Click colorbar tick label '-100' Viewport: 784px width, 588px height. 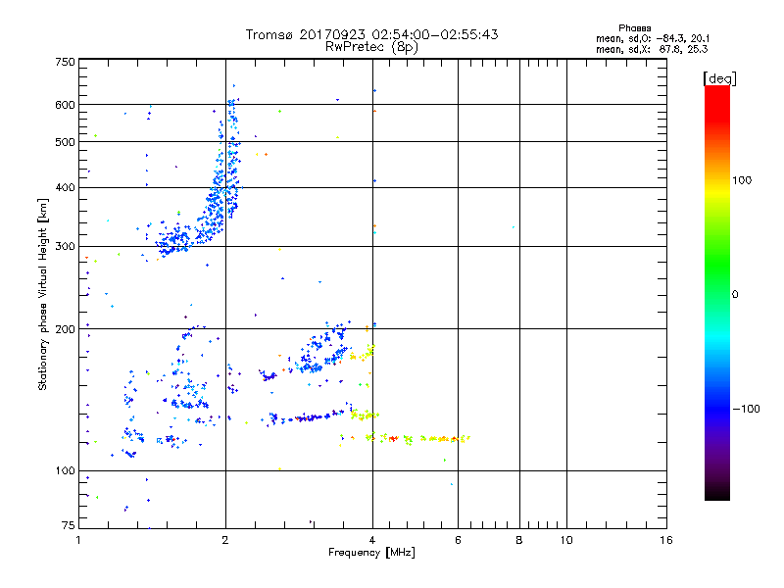746,409
